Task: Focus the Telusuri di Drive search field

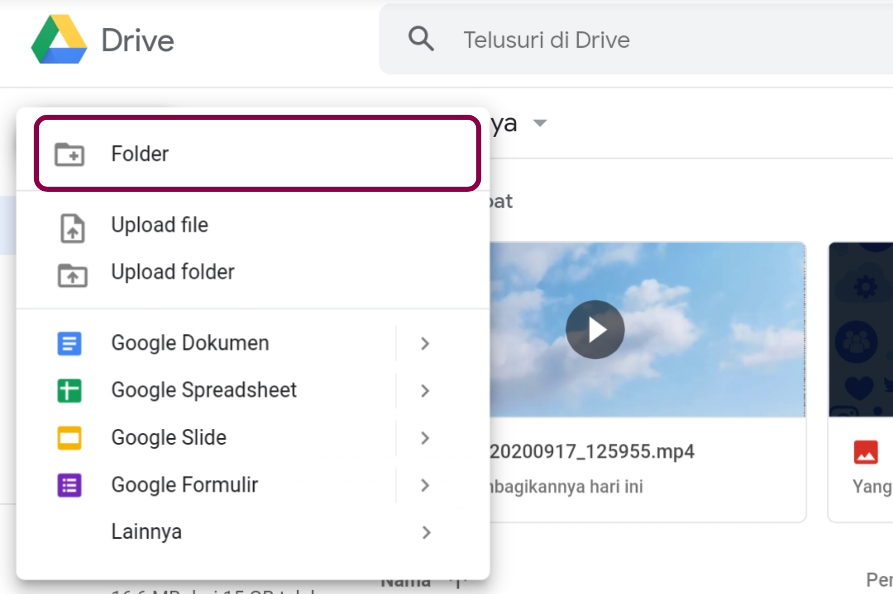Action: [x=636, y=40]
